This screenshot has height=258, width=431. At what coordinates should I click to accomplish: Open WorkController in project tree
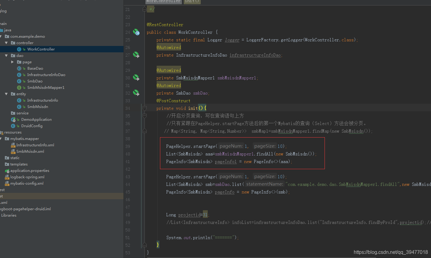(41, 49)
